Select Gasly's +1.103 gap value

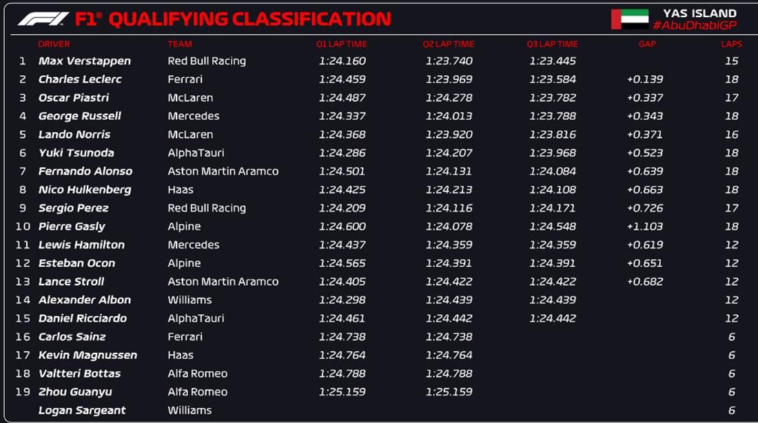[645, 227]
